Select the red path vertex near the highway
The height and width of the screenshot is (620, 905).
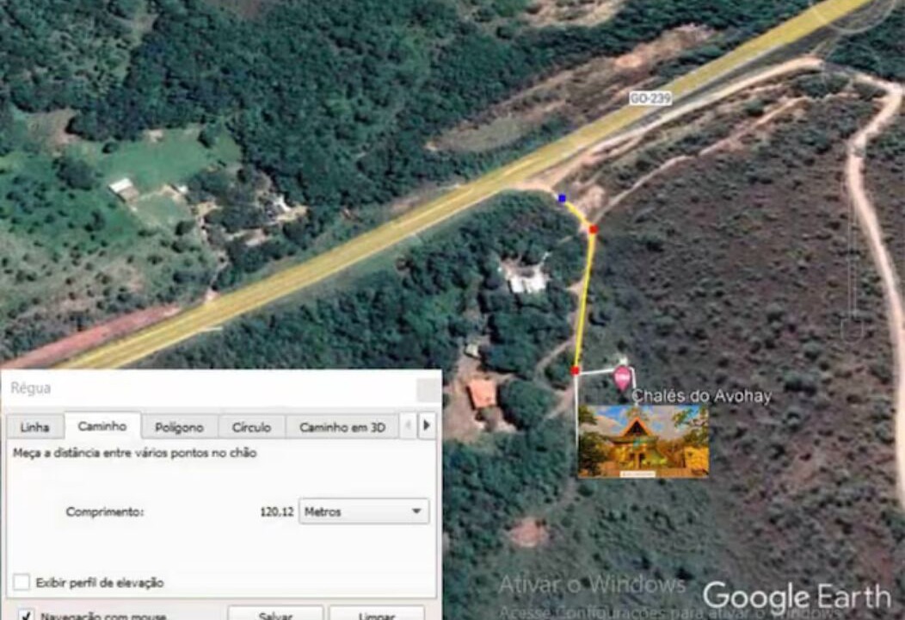point(594,229)
